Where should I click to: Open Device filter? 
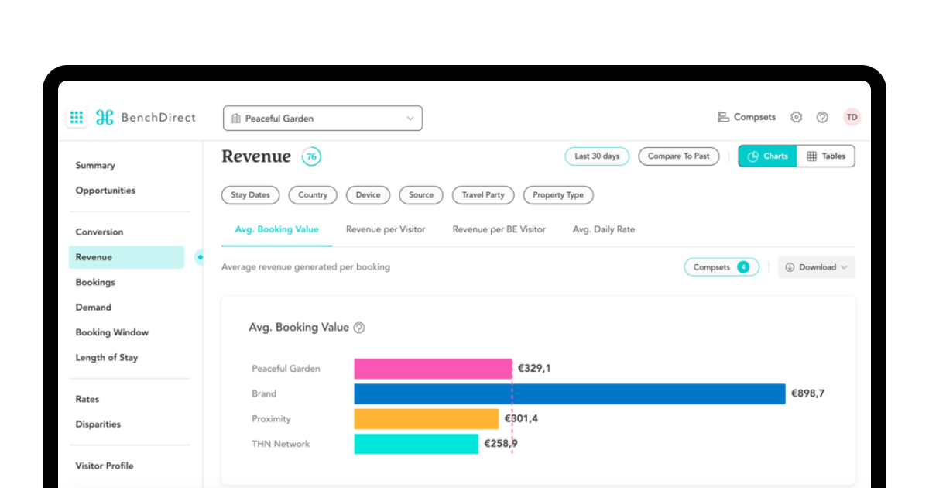(368, 195)
